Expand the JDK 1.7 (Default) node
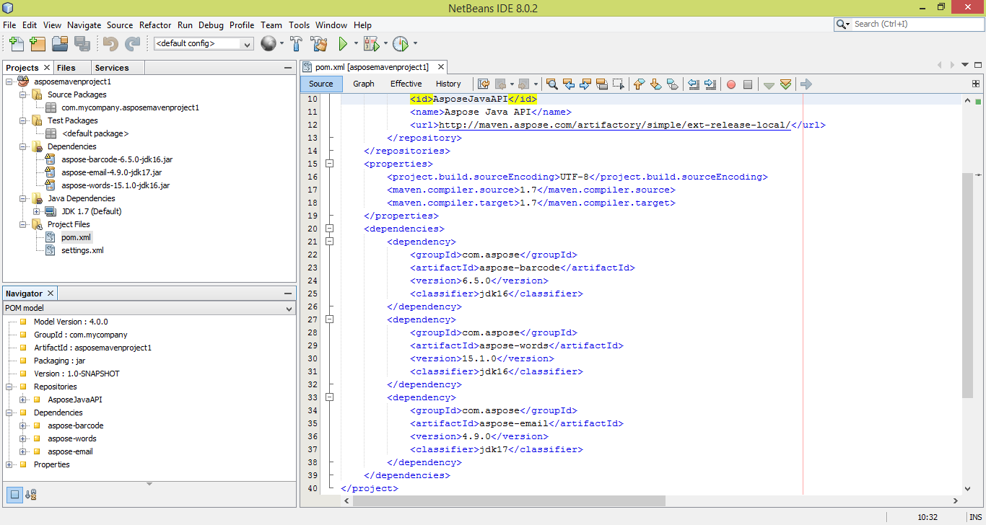Viewport: 986px width, 525px height. (x=36, y=211)
